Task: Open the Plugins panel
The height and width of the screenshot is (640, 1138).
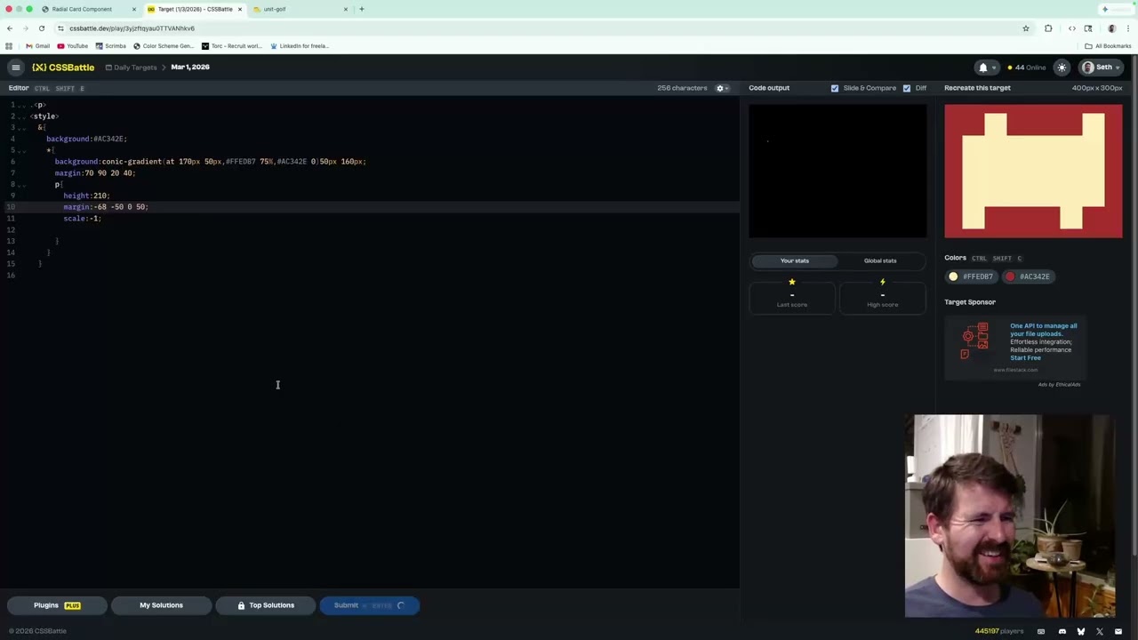Action: tap(58, 605)
